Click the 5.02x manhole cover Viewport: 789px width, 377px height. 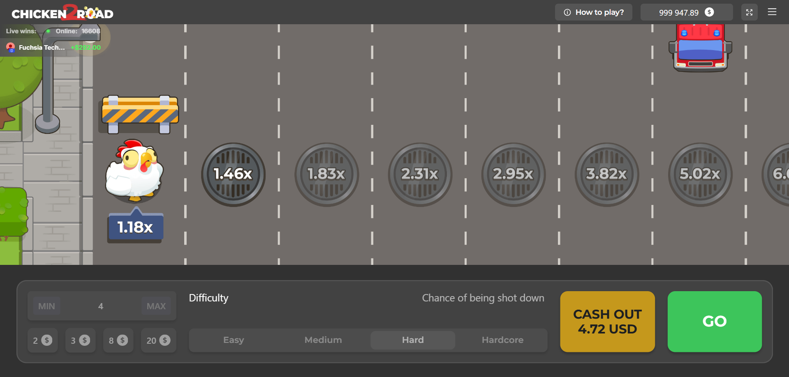[700, 174]
